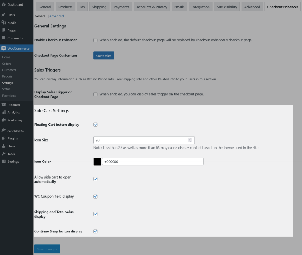Click the Comments speech bubble icon
Screen dimensions: 302x255
[3, 38]
